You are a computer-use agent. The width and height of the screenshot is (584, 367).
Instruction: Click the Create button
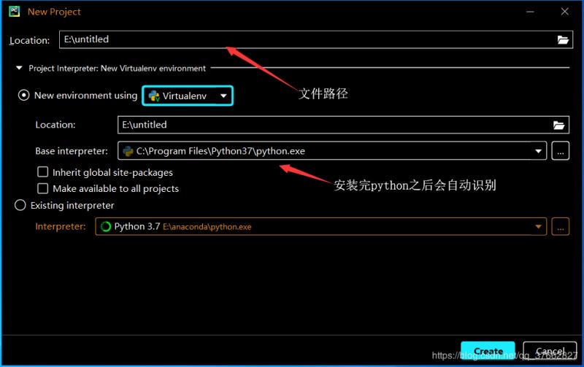488,351
